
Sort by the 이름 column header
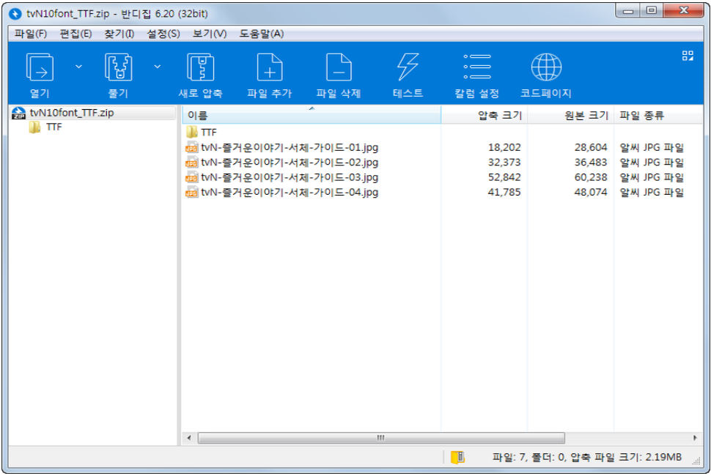pos(312,115)
